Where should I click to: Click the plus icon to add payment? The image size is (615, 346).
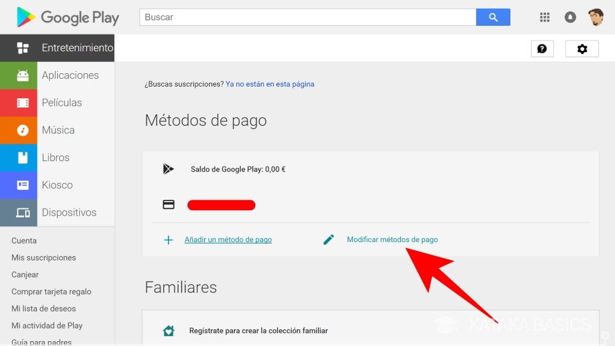point(169,240)
